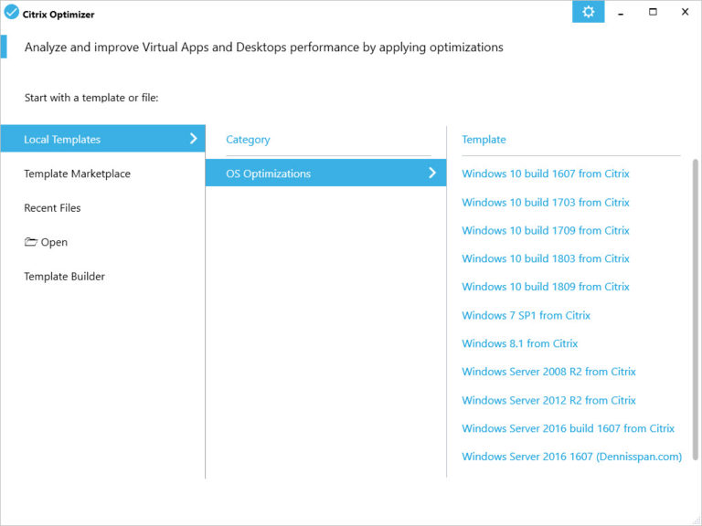Viewport: 702px width, 526px height.
Task: Open the Recent Files section
Action: tap(52, 208)
